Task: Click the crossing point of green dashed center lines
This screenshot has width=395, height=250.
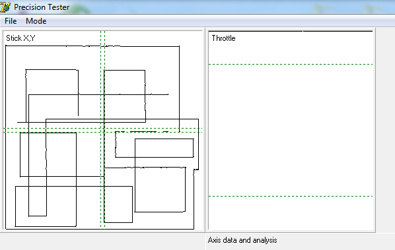Action: pyautogui.click(x=103, y=131)
